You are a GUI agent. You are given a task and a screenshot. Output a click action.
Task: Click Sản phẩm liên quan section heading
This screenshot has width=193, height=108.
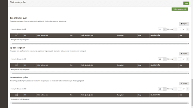19,18
